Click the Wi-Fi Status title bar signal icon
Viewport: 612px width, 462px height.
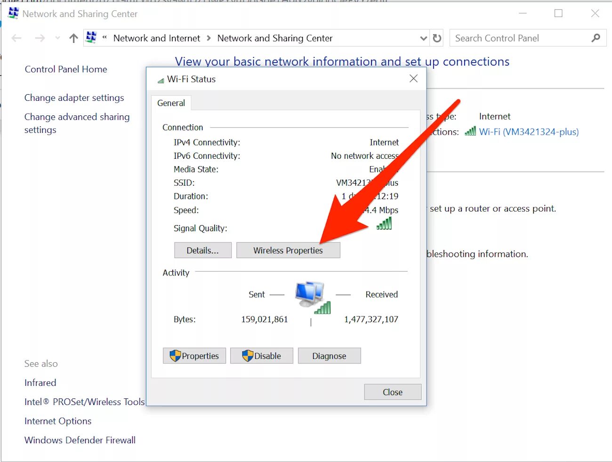tap(161, 81)
